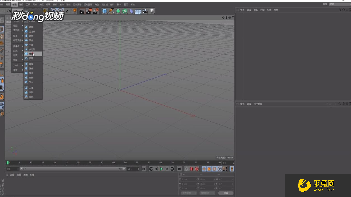Click the render to picture viewer clapperboard
351x197 pixels.
pyautogui.click(x=89, y=11)
